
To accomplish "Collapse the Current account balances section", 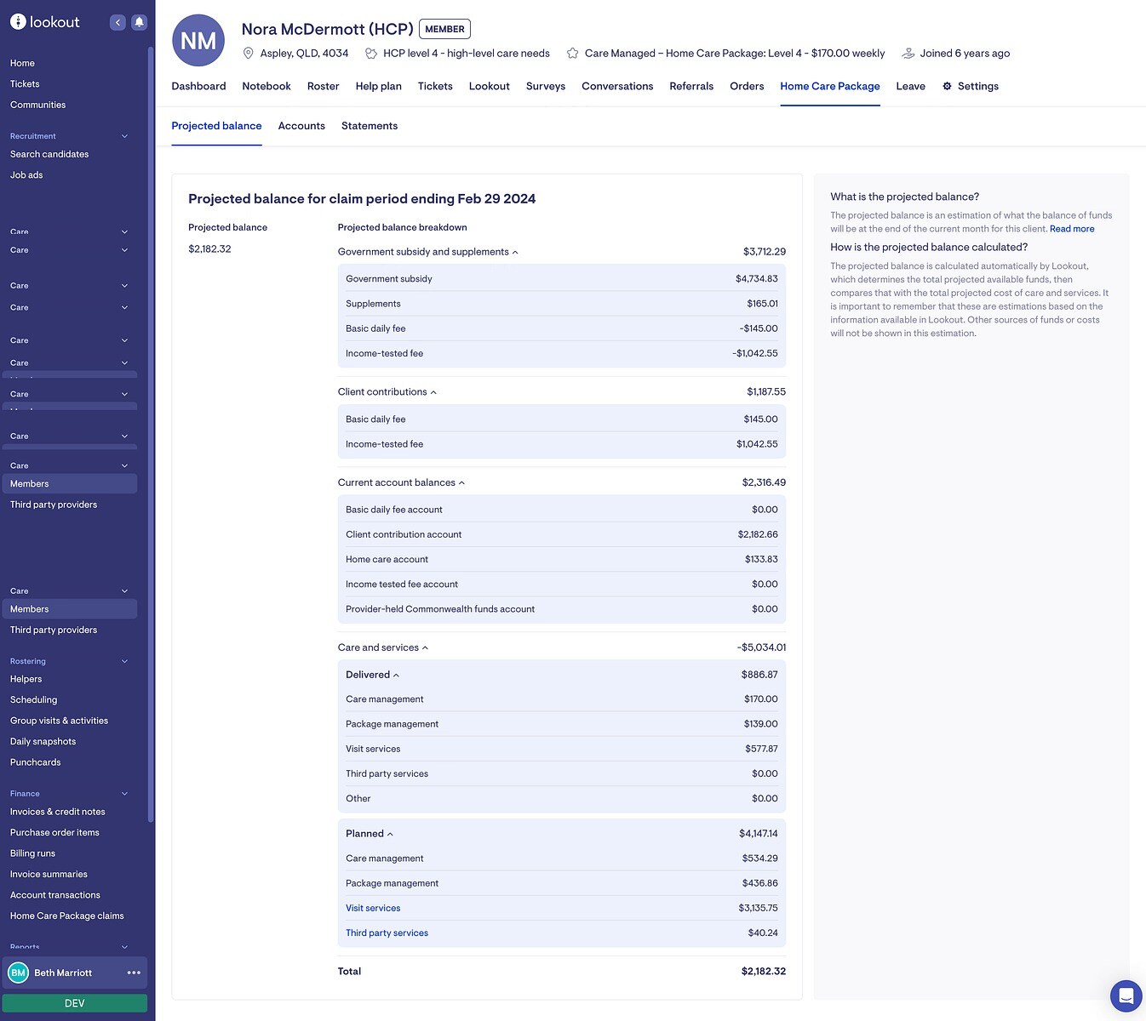I will click(461, 483).
